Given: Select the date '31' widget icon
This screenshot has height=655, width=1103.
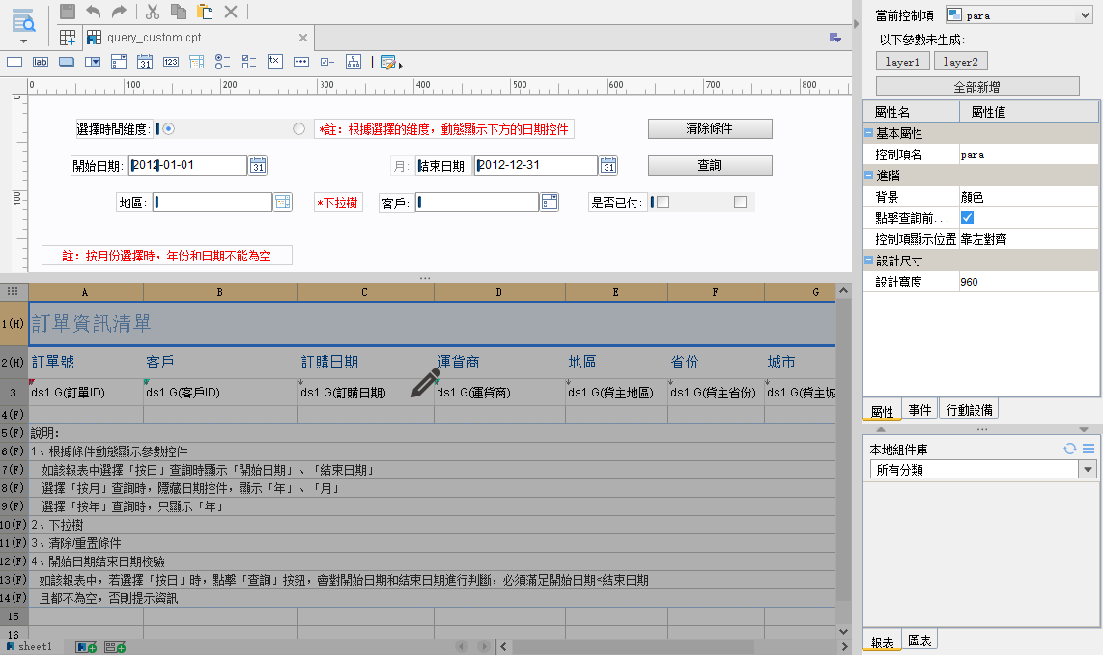Looking at the screenshot, I should click(145, 62).
